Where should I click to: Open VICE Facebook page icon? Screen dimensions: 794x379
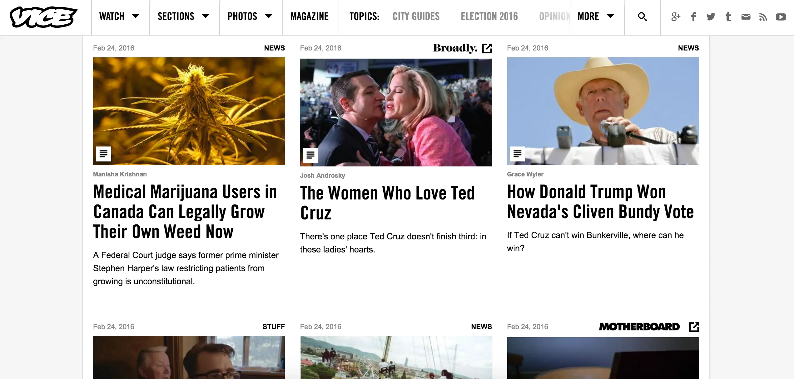(x=693, y=17)
